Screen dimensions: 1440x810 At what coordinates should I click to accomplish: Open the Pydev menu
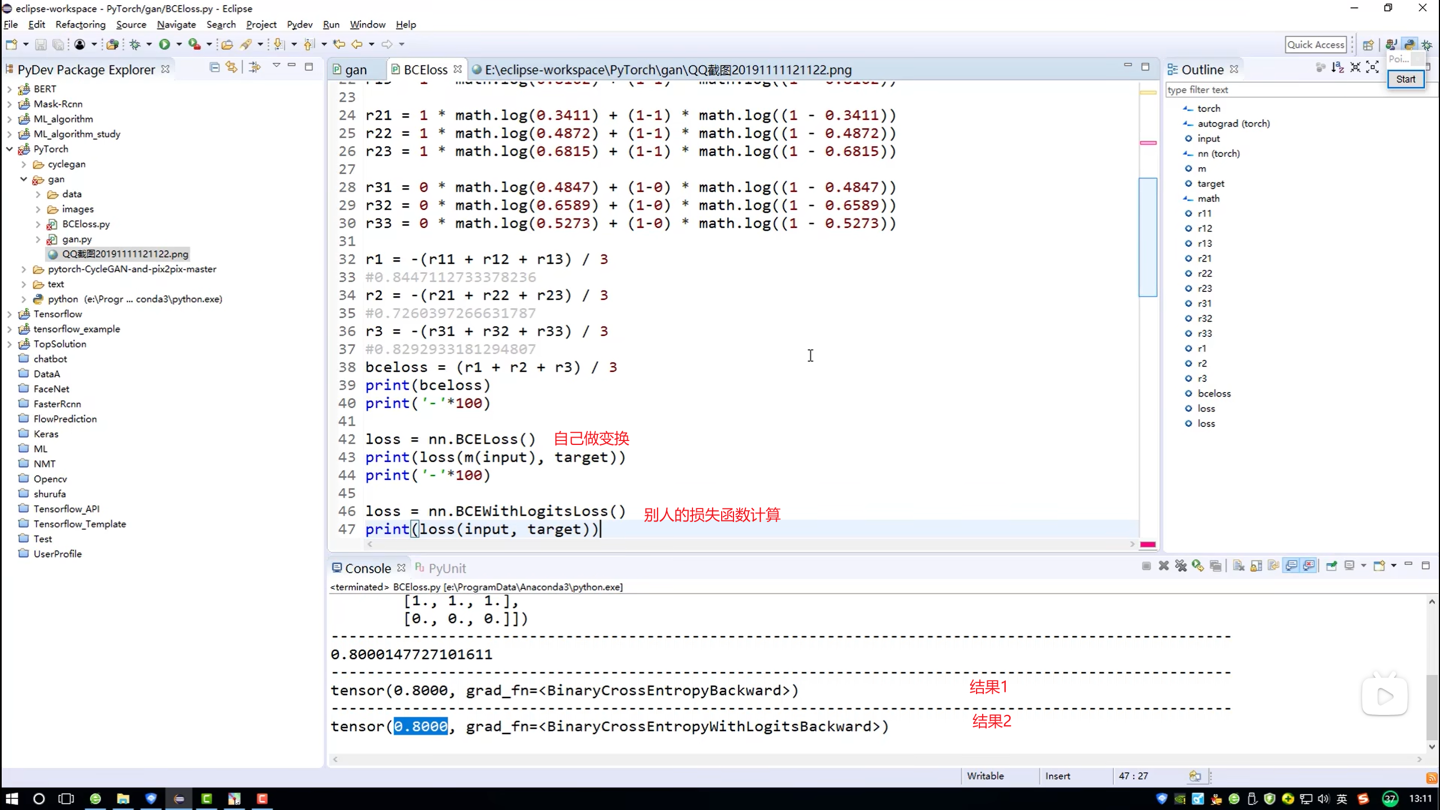click(299, 24)
